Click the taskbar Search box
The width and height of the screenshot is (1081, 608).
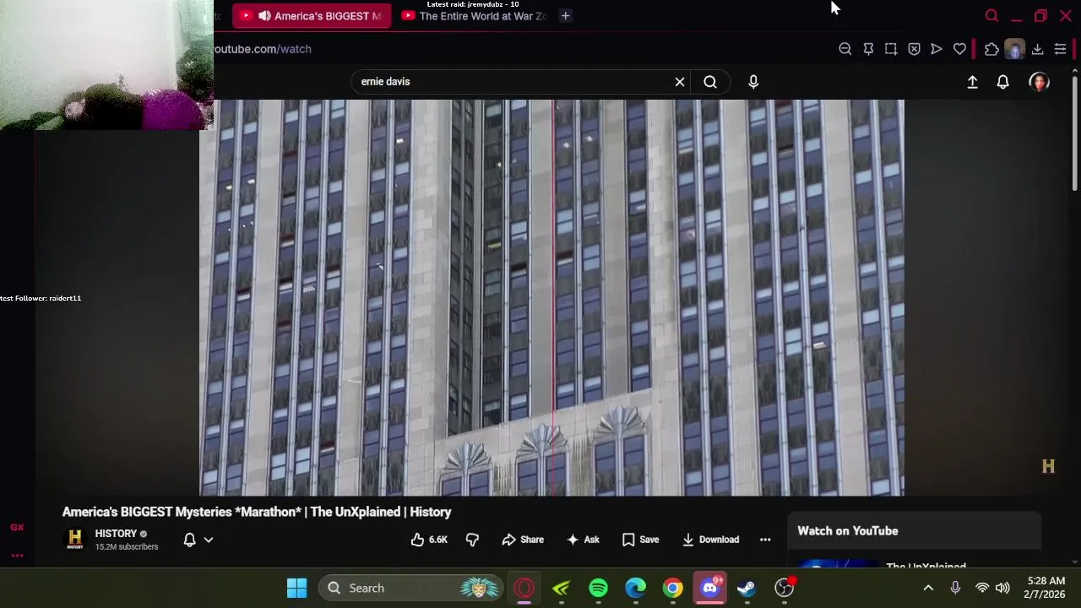click(411, 588)
